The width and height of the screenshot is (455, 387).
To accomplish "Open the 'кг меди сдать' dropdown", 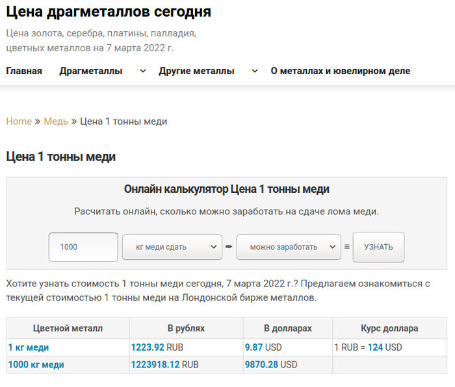I will 172,247.
